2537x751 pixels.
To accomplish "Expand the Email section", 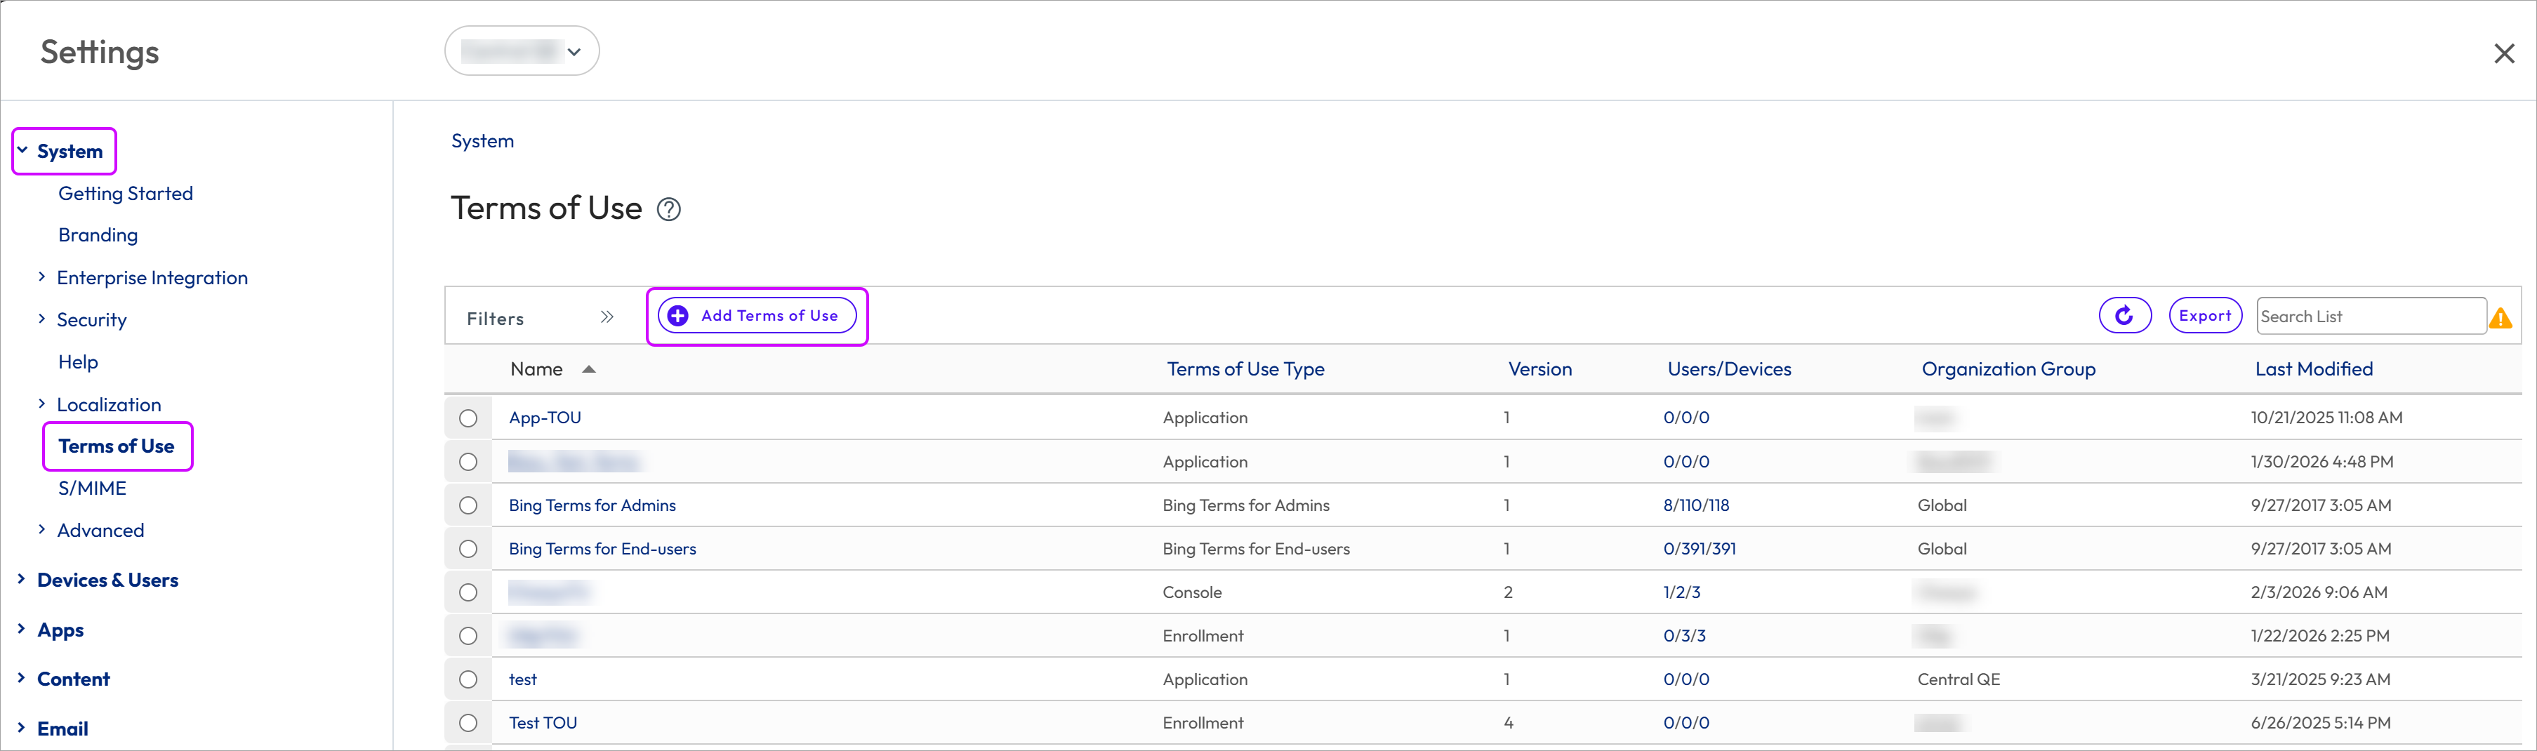I will [x=22, y=729].
